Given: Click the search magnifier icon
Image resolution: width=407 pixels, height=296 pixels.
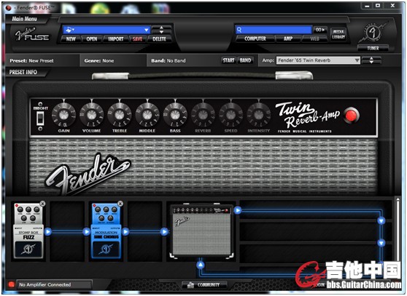Looking at the screenshot, I should pyautogui.click(x=239, y=30).
